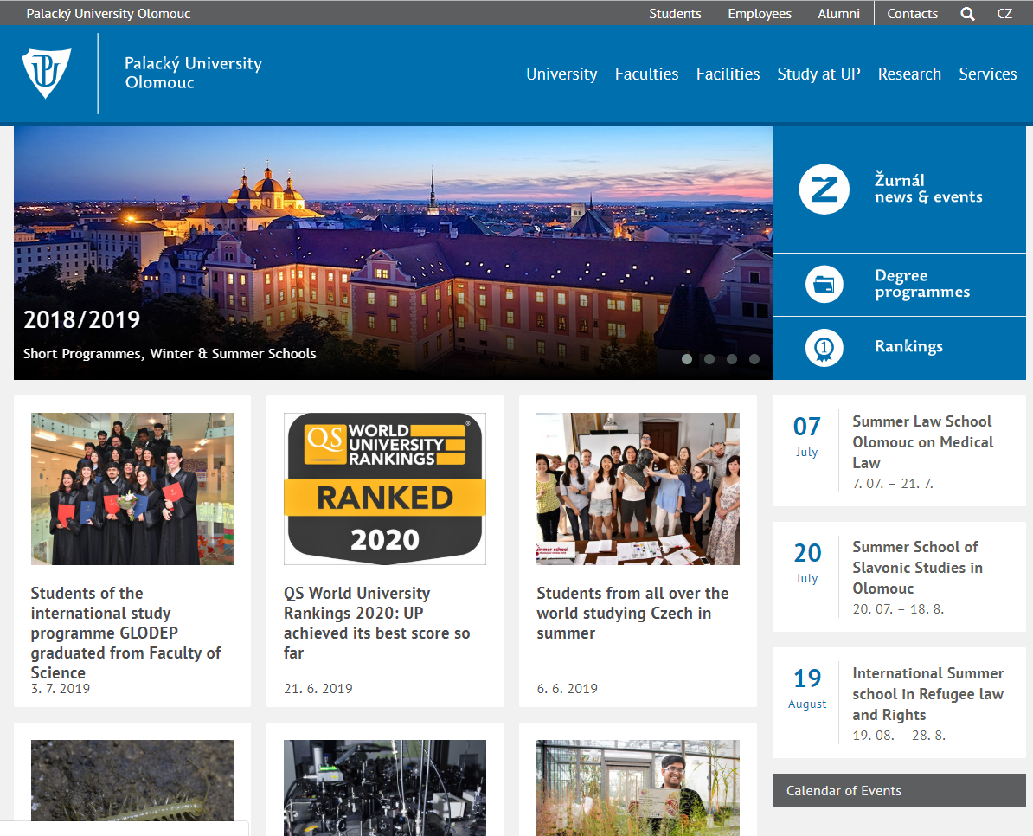Select the fourth carousel slide dot

[754, 359]
